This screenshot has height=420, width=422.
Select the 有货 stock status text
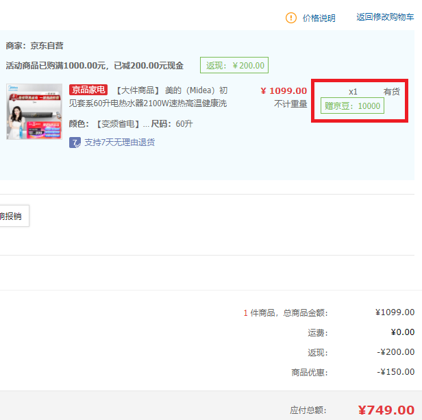(x=392, y=92)
